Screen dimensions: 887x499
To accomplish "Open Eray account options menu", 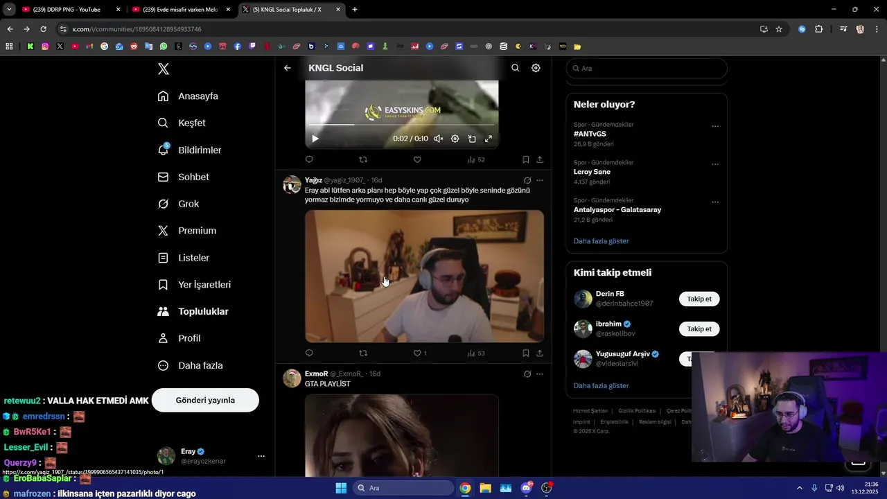I will (x=261, y=456).
